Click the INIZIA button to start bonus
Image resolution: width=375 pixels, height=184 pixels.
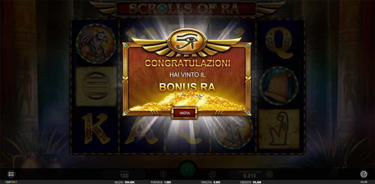click(184, 113)
